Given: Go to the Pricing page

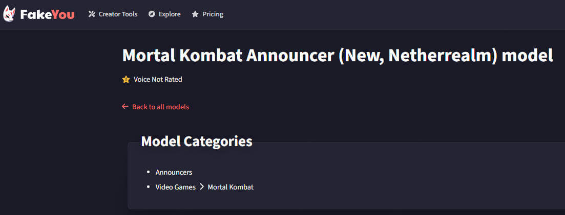Looking at the screenshot, I should [x=213, y=14].
